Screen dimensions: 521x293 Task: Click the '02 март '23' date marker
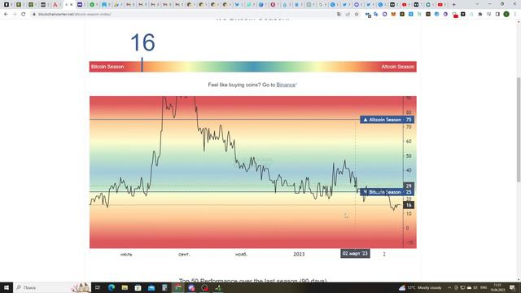click(355, 254)
